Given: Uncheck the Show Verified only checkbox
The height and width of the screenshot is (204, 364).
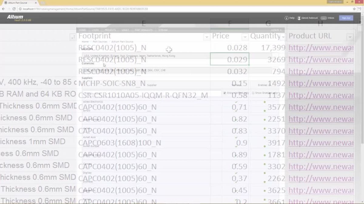Looking at the screenshot, I should [224, 93].
